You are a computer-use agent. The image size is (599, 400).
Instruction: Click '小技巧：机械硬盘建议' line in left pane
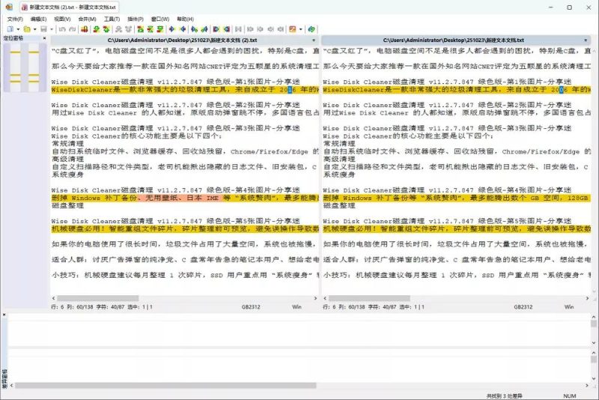(185, 275)
